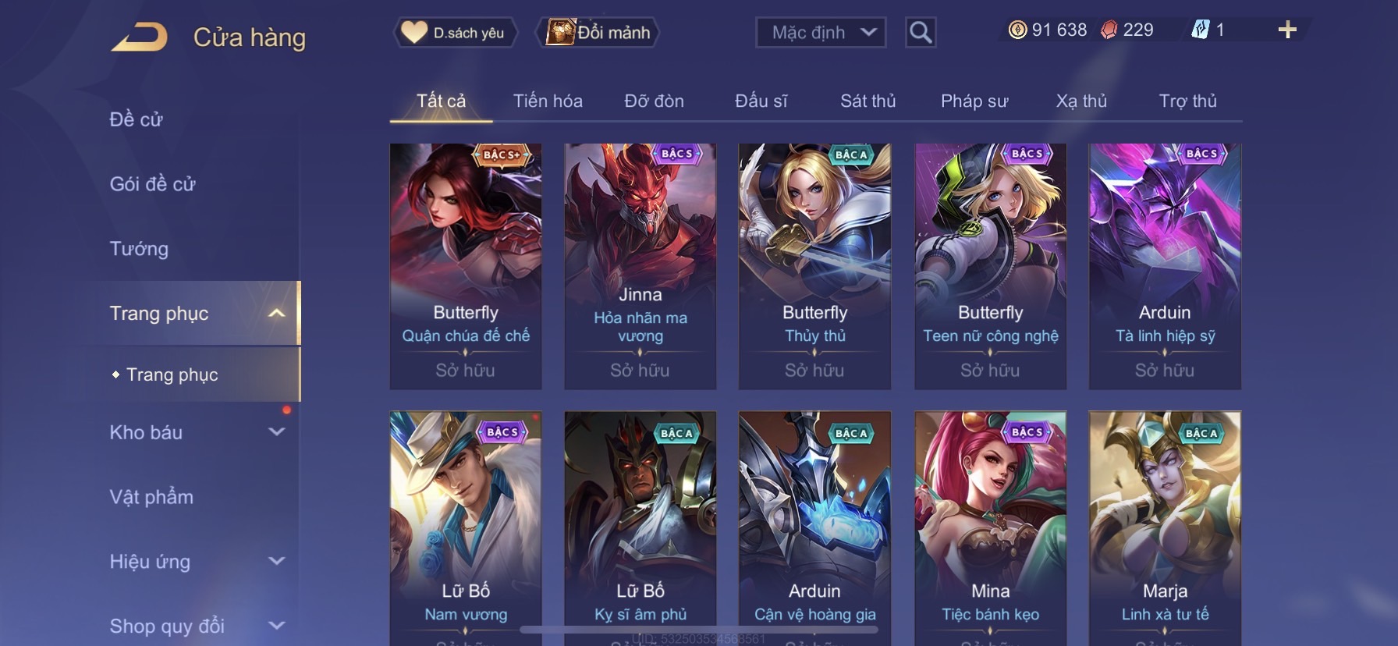
Task: Open the Mặc định sort dropdown
Action: [821, 32]
